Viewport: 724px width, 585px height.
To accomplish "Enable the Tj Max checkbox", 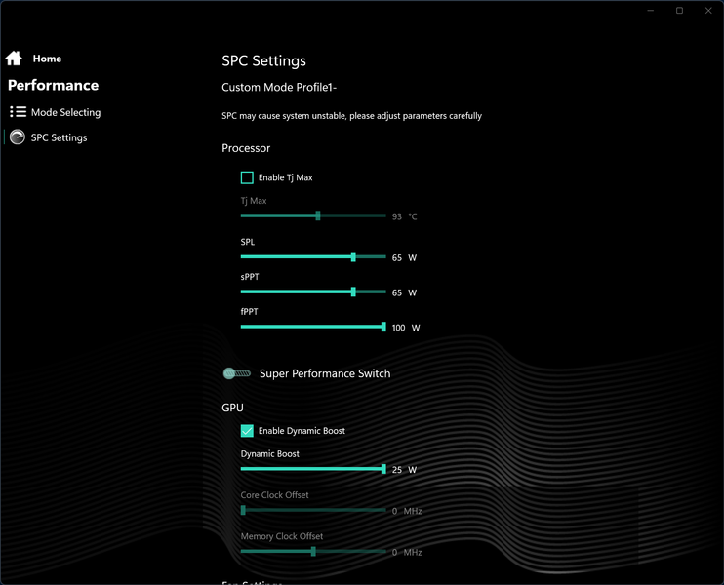I will 247,177.
